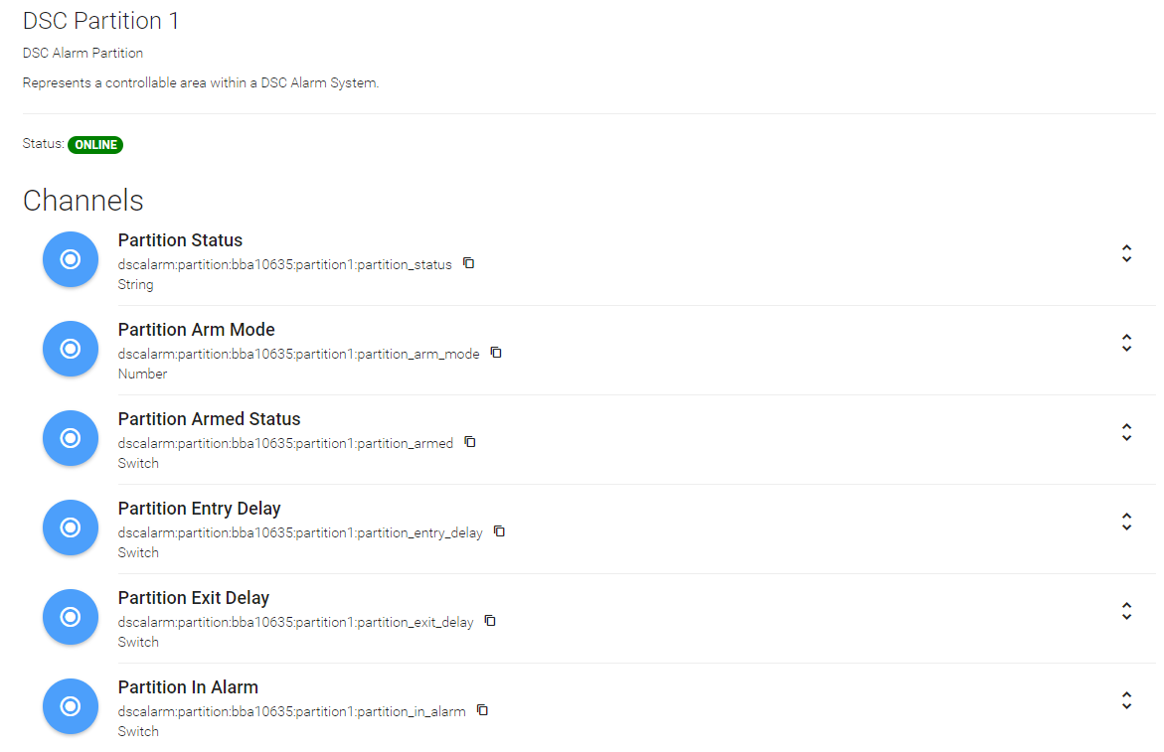Expand the Partition Entry Delay channel row
This screenshot has height=752, width=1164.
[1126, 522]
